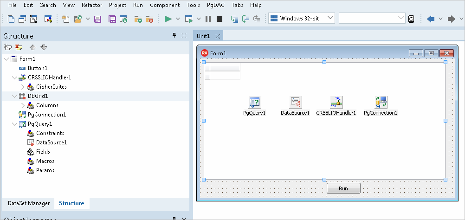
Task: Click the View Form toolbar icon
Action: pos(23,19)
